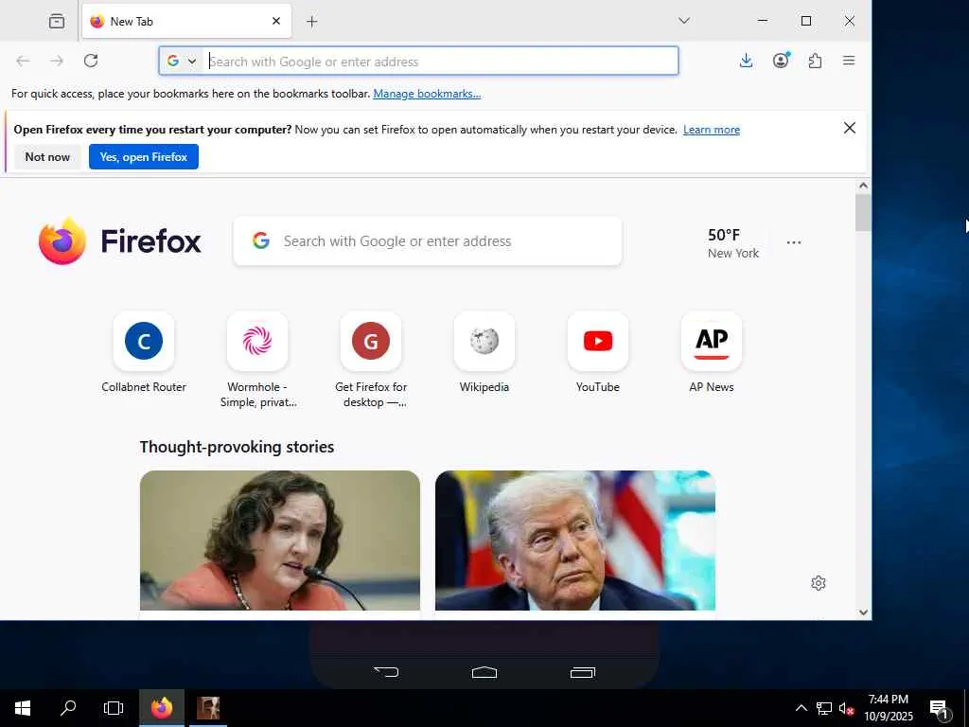Screen dimensions: 969x727
Task: Open the Collabnet Router shortcut
Action: pos(144,341)
